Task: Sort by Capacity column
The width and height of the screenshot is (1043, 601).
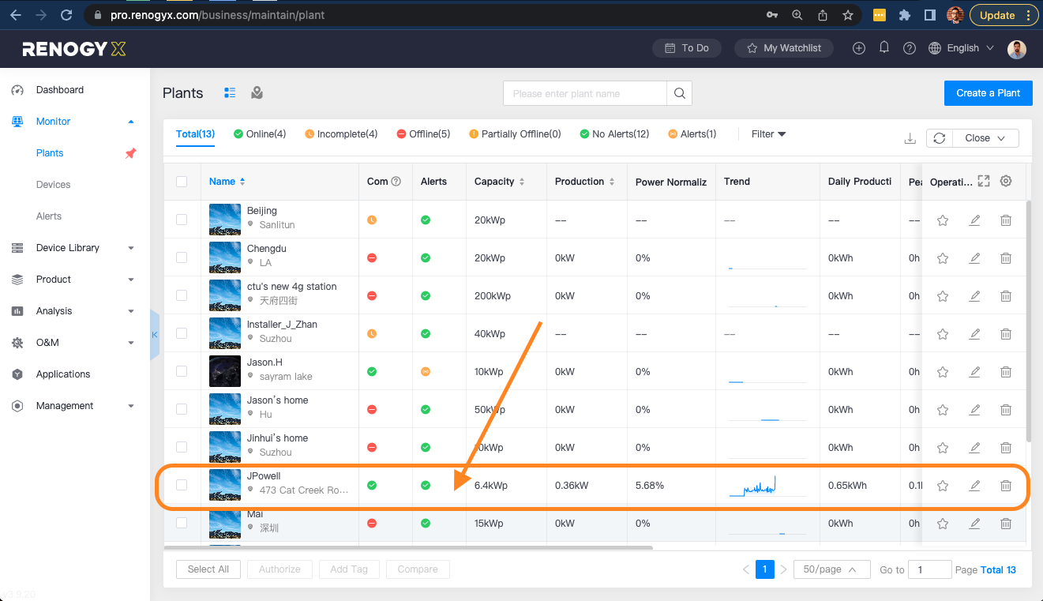Action: [x=521, y=182]
